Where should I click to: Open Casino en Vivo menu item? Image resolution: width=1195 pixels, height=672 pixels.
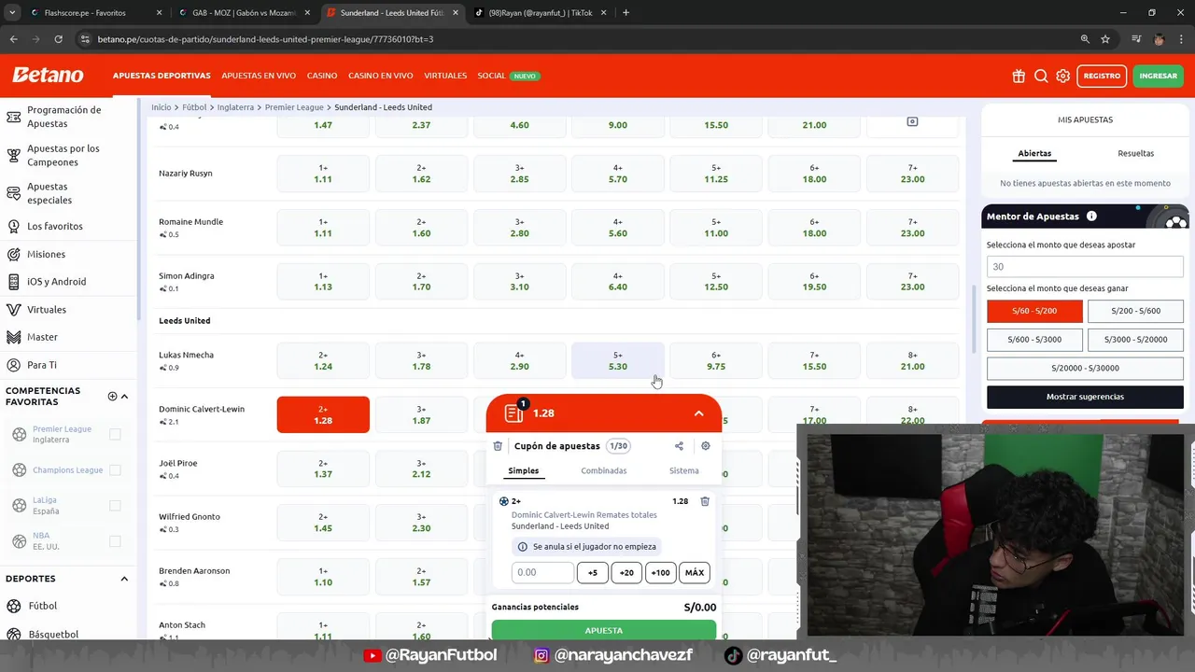pyautogui.click(x=380, y=76)
